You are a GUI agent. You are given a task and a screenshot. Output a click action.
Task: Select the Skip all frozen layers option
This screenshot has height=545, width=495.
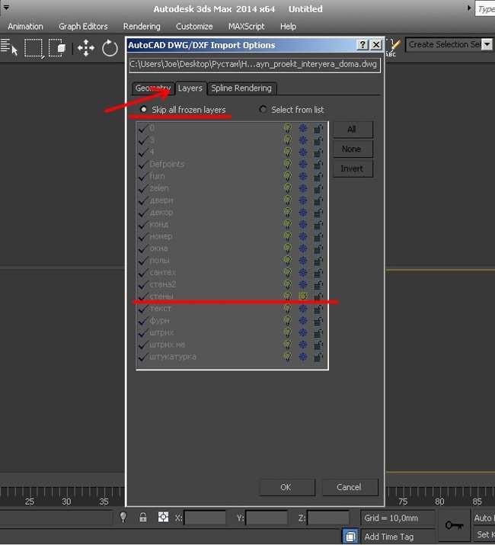(144, 110)
